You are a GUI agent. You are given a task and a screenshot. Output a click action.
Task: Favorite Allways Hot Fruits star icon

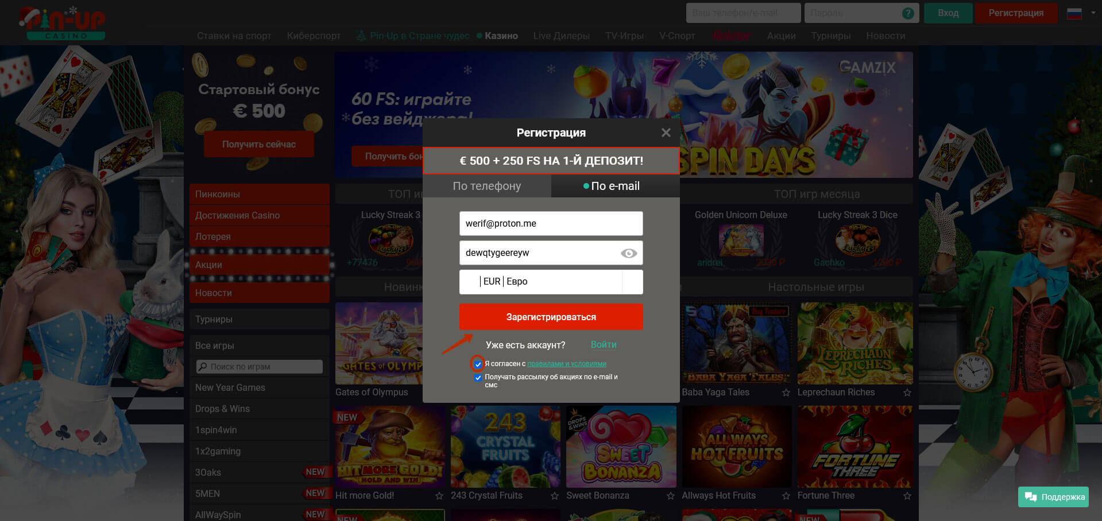tap(786, 496)
